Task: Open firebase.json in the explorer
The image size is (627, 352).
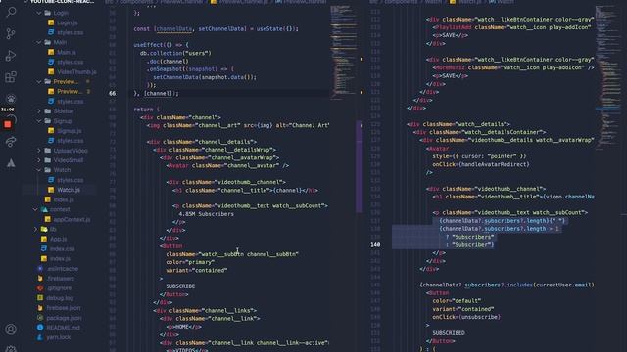Action: (64, 308)
